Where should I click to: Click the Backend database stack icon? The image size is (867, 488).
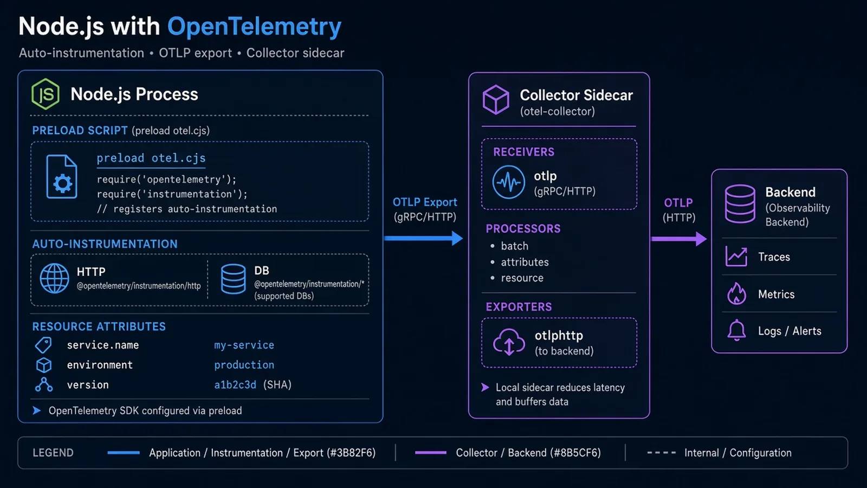coord(740,204)
